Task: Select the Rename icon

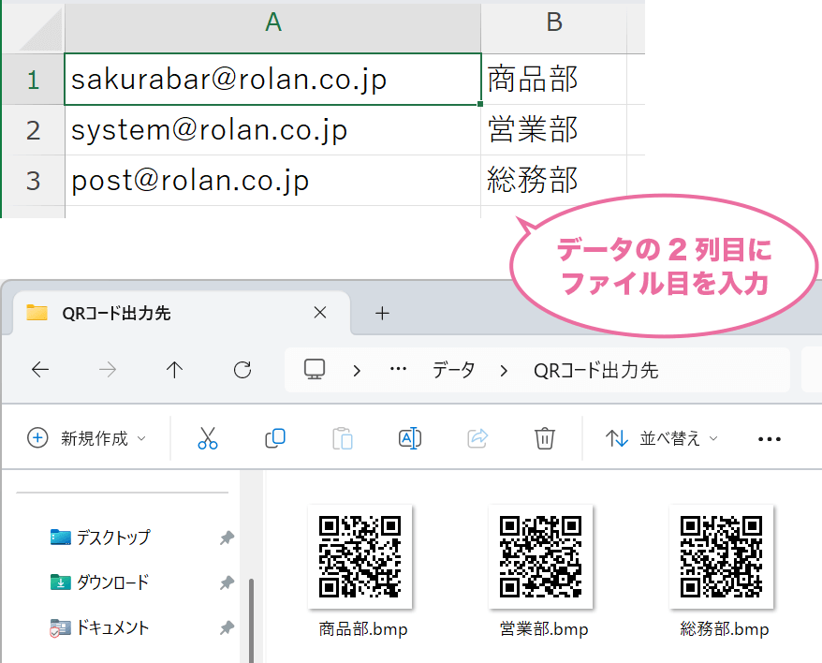Action: (409, 438)
